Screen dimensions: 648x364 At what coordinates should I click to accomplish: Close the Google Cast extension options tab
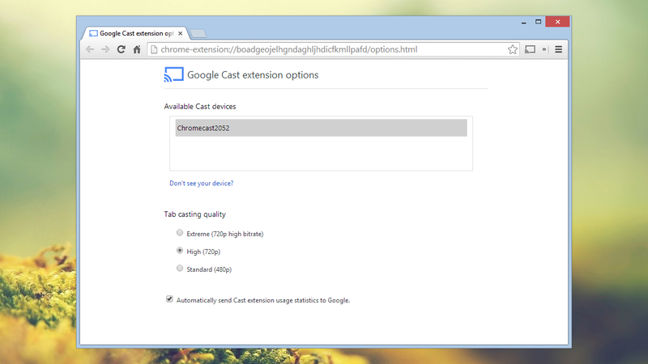(x=180, y=33)
